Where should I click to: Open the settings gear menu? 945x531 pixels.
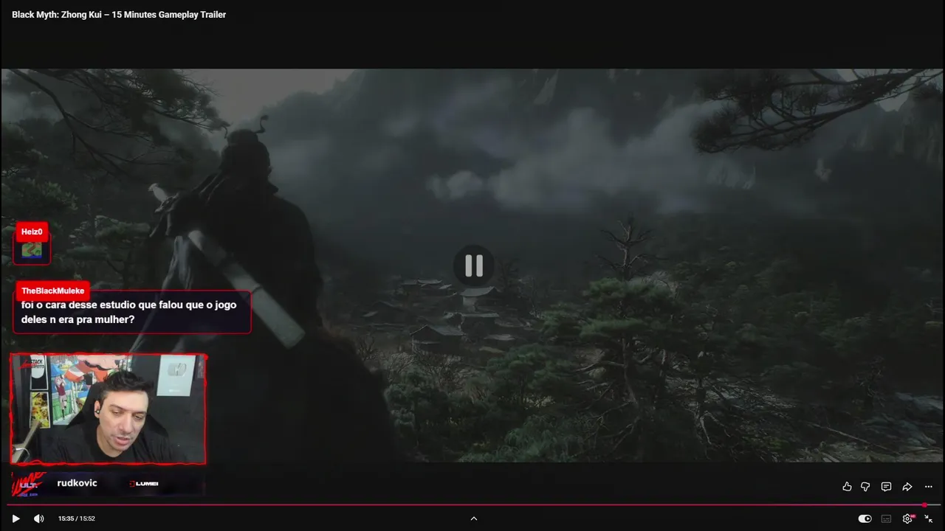pyautogui.click(x=907, y=518)
